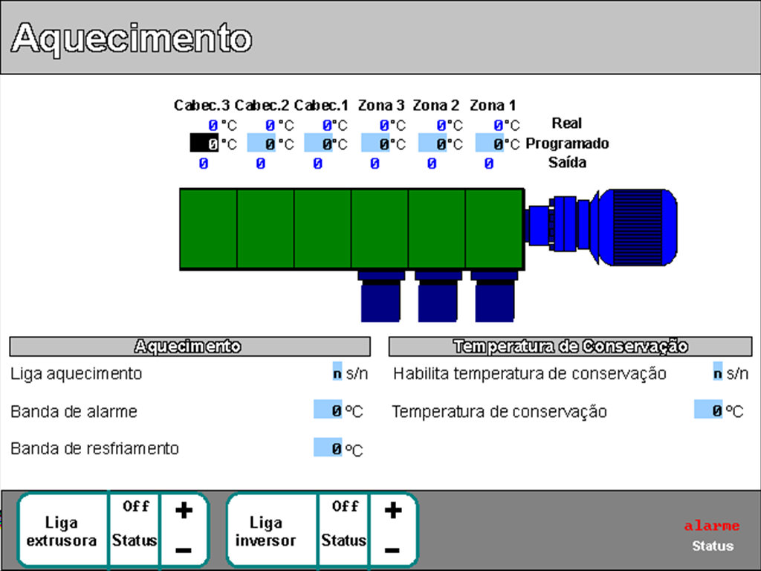Select the Cabec.3 Programado temperature field
761x571 pixels.
tap(204, 143)
